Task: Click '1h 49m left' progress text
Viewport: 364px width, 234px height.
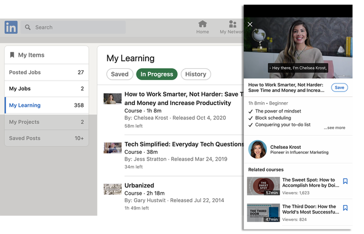Action: point(136,208)
